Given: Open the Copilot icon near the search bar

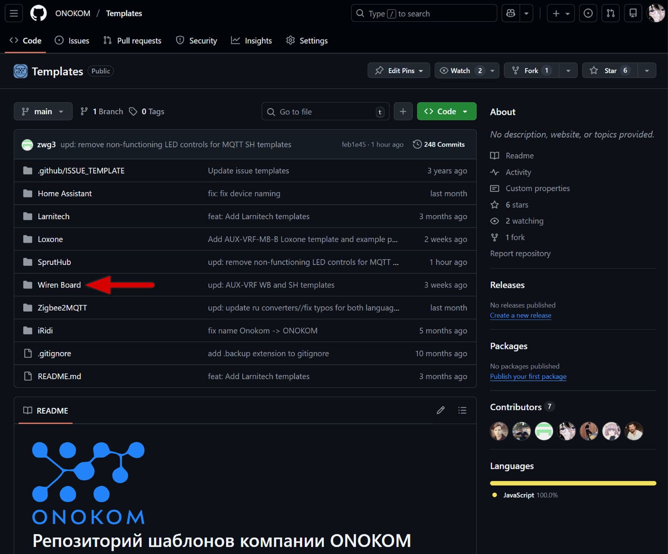Looking at the screenshot, I should tap(510, 13).
